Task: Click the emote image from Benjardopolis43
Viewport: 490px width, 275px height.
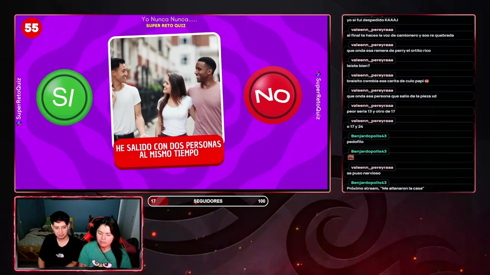Action: pyautogui.click(x=351, y=157)
